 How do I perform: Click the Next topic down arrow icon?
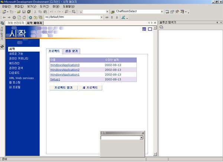(117, 17)
